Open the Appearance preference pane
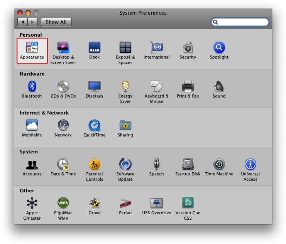The width and height of the screenshot is (286, 244). 32,50
